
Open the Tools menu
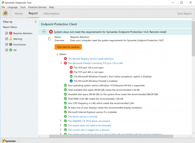click(23, 7)
